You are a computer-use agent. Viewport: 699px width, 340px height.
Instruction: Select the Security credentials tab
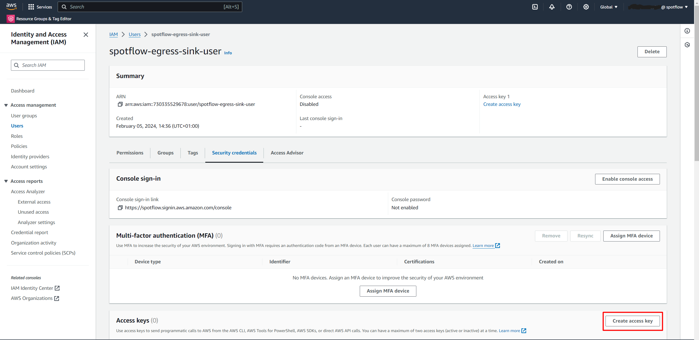point(234,153)
